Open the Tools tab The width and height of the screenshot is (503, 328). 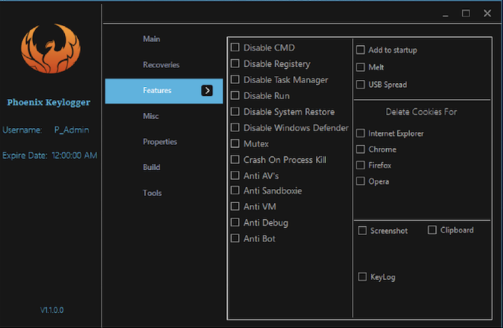152,193
